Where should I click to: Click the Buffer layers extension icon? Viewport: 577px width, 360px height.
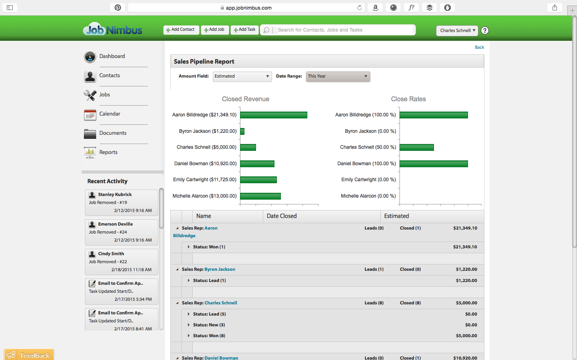(430, 8)
